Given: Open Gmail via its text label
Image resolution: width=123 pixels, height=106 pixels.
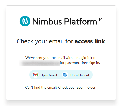Looking at the screenshot, I should click(49, 75).
